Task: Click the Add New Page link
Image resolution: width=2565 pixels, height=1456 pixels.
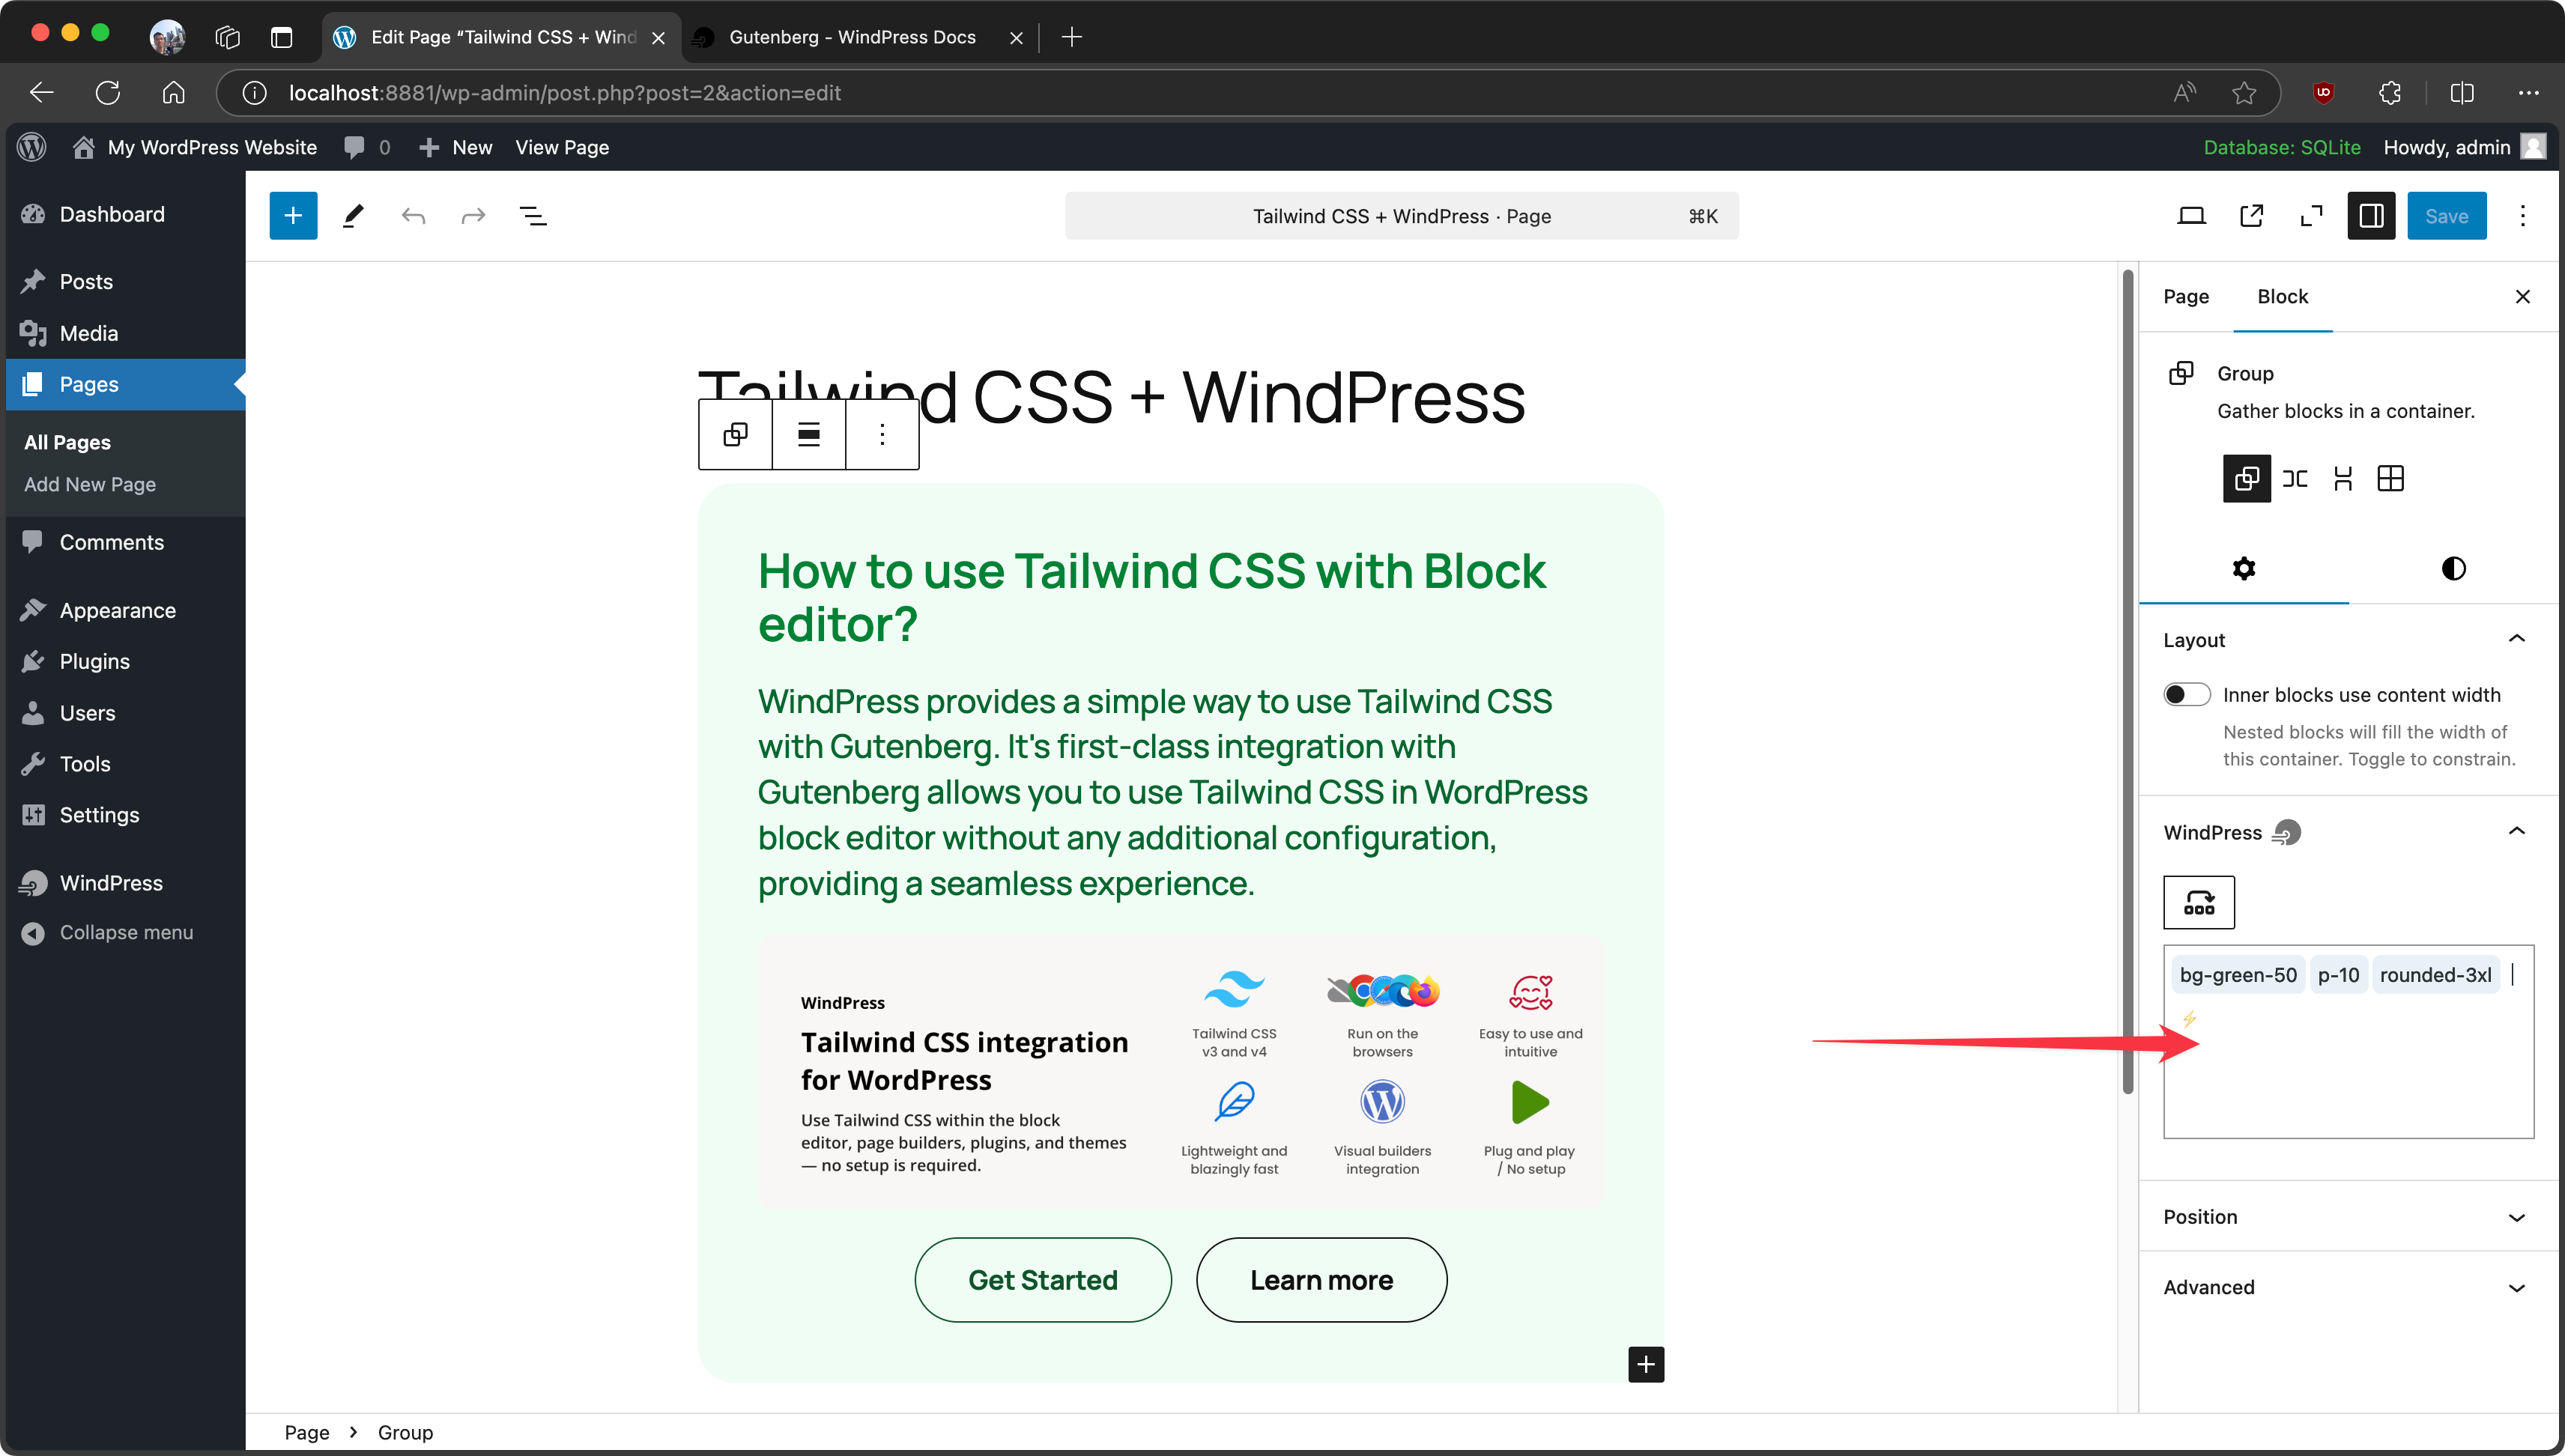Action: (x=90, y=485)
